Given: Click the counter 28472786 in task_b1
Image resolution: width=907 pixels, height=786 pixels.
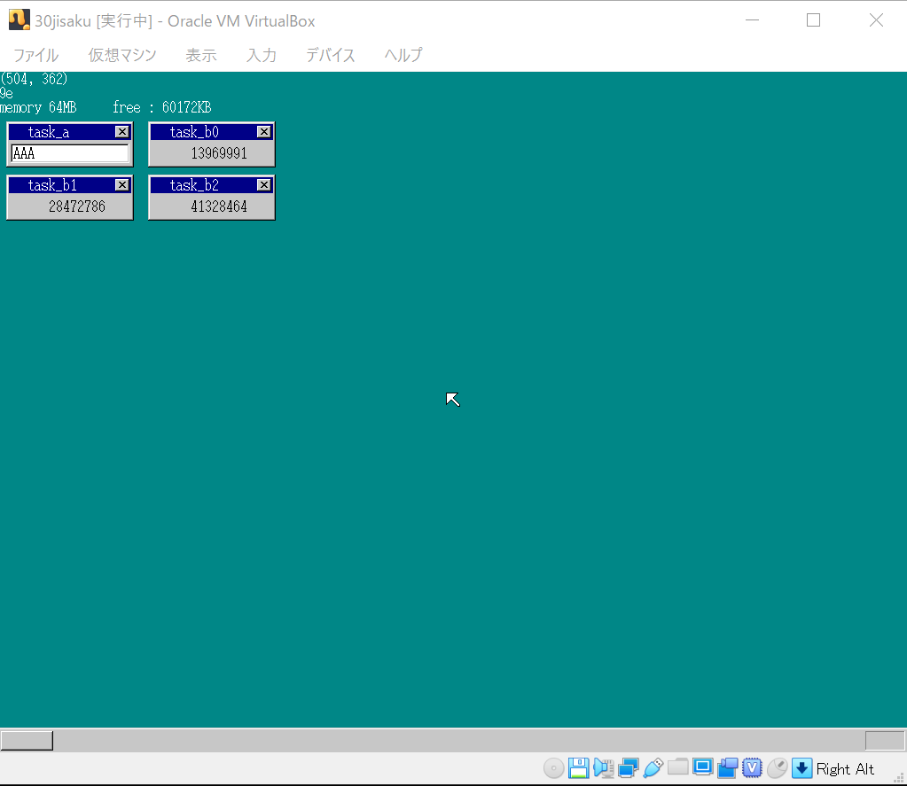Looking at the screenshot, I should [77, 206].
